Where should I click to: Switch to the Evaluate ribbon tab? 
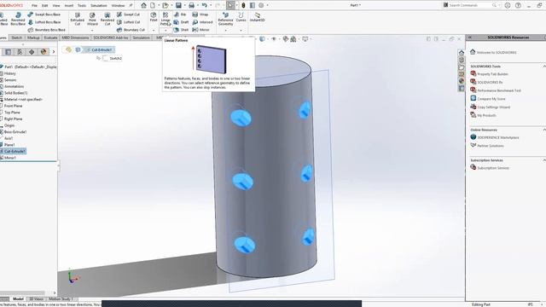[51, 38]
